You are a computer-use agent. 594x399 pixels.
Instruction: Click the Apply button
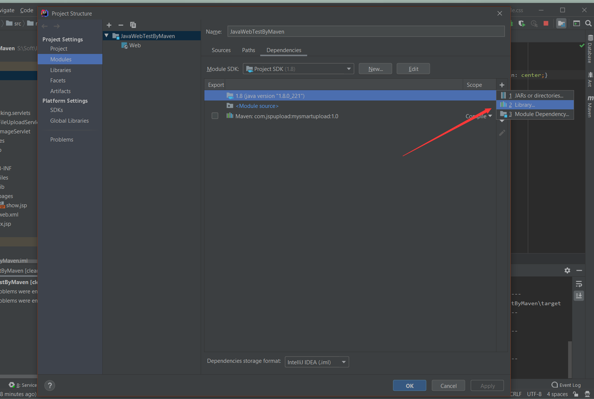[x=487, y=385]
